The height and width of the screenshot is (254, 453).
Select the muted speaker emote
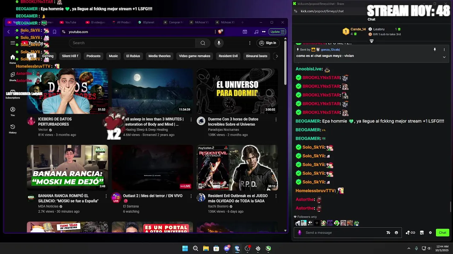tap(310, 223)
